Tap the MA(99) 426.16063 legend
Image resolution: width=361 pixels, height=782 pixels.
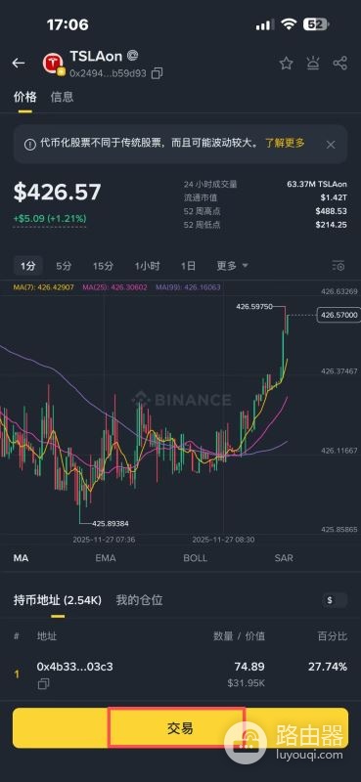188,287
